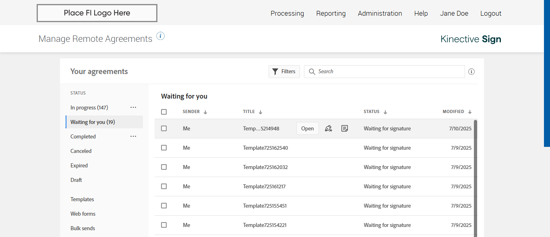Click the Logout link
The width and height of the screenshot is (550, 237).
491,13
